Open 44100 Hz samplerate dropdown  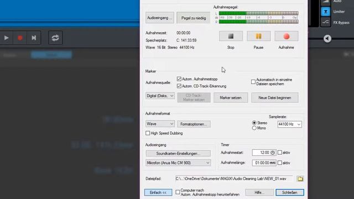pyautogui.click(x=289, y=124)
